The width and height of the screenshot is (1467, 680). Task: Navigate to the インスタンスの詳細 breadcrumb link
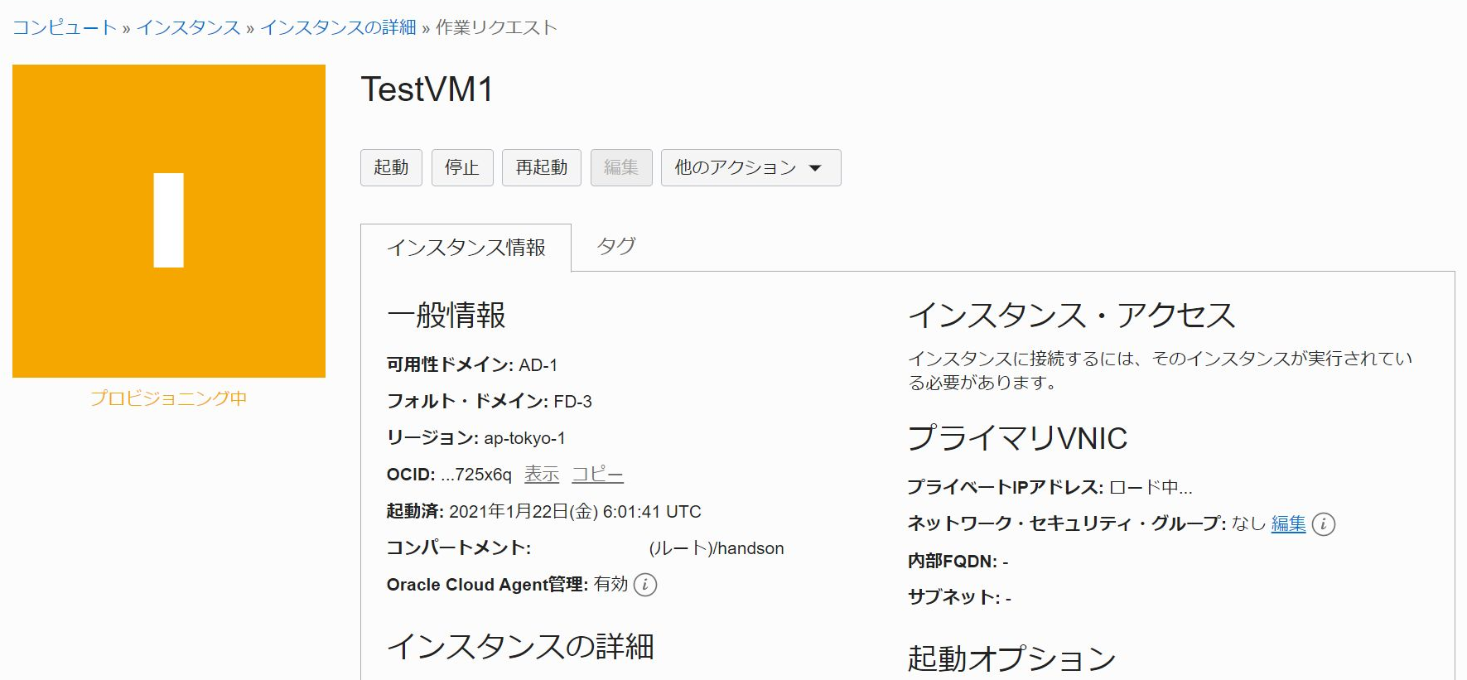click(x=338, y=27)
